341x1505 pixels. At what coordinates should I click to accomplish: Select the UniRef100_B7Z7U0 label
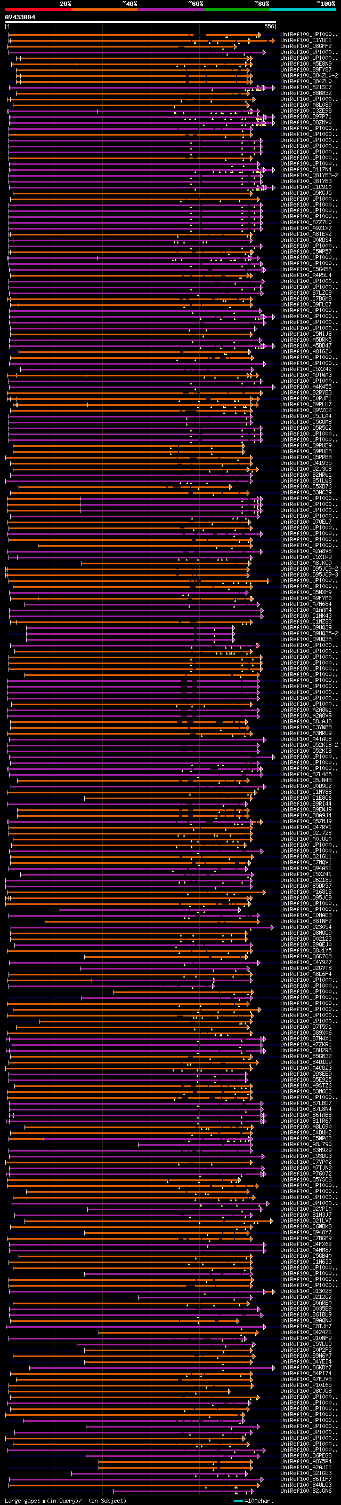pos(306,222)
